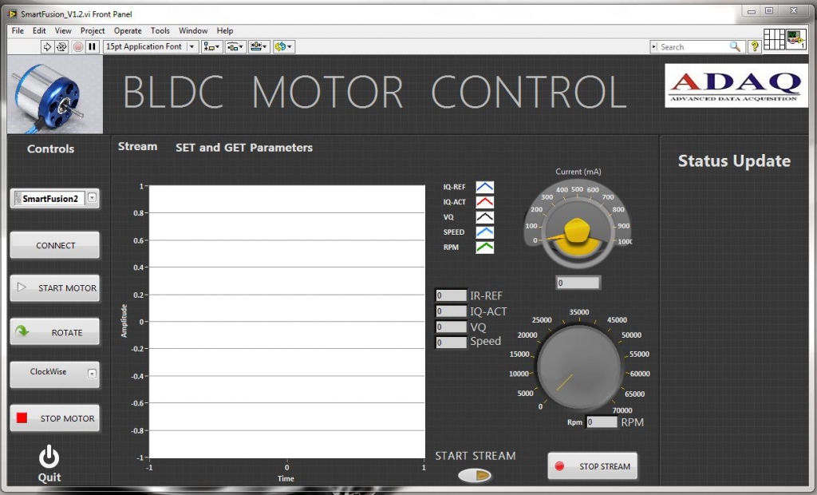Click the IQ-REF plot legend swatch
This screenshot has width=817, height=495.
484,187
